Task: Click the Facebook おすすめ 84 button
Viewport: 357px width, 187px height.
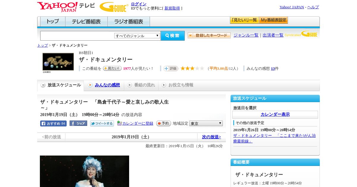Action: (53, 123)
